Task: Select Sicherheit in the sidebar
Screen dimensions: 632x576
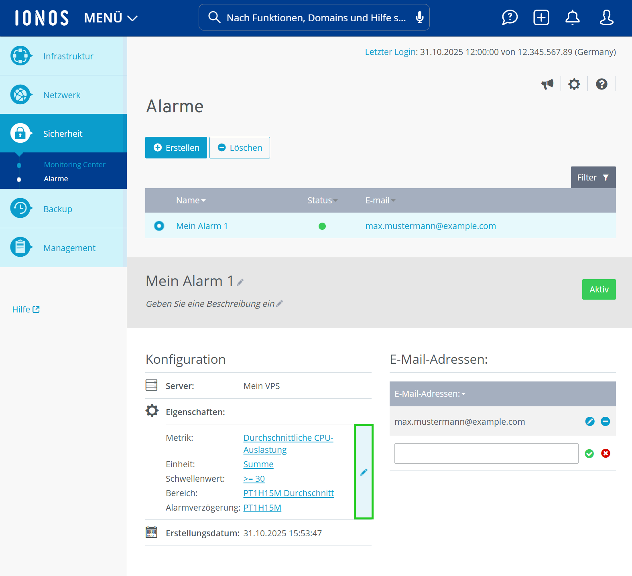Action: (x=63, y=134)
